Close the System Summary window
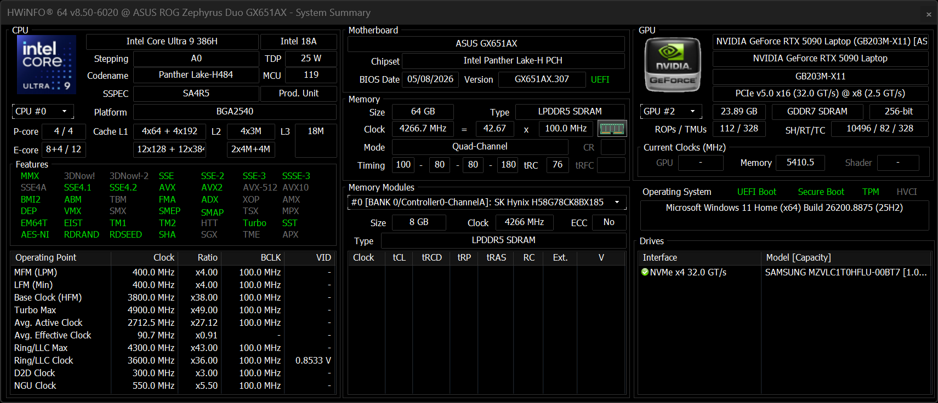The height and width of the screenshot is (403, 938). [929, 14]
